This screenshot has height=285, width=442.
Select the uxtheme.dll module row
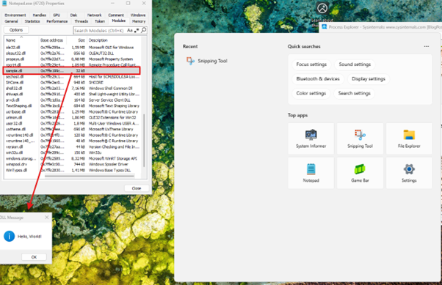[73, 129]
